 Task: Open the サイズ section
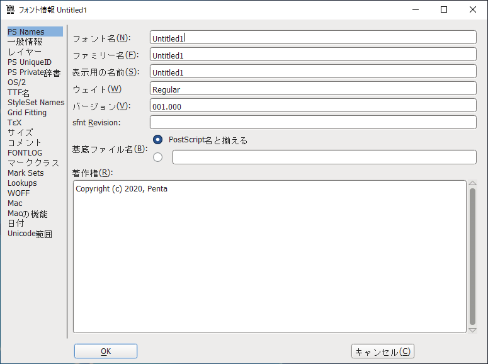coord(20,132)
